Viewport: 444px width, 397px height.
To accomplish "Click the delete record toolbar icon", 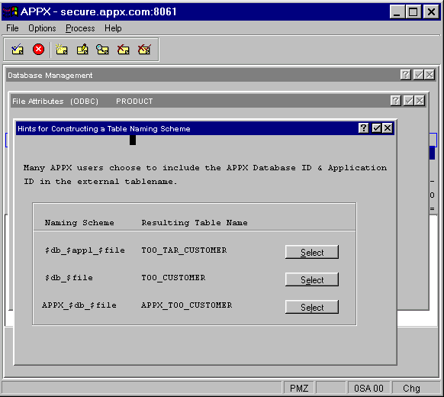I will [x=124, y=50].
